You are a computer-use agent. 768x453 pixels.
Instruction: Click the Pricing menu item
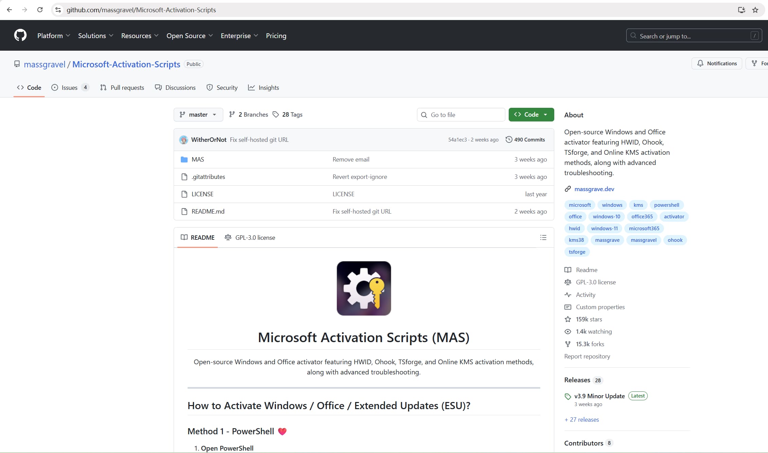(x=276, y=35)
